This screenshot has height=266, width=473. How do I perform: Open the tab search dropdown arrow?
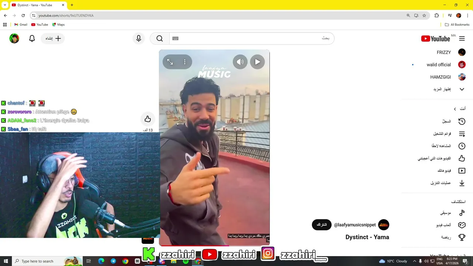pyautogui.click(x=5, y=5)
